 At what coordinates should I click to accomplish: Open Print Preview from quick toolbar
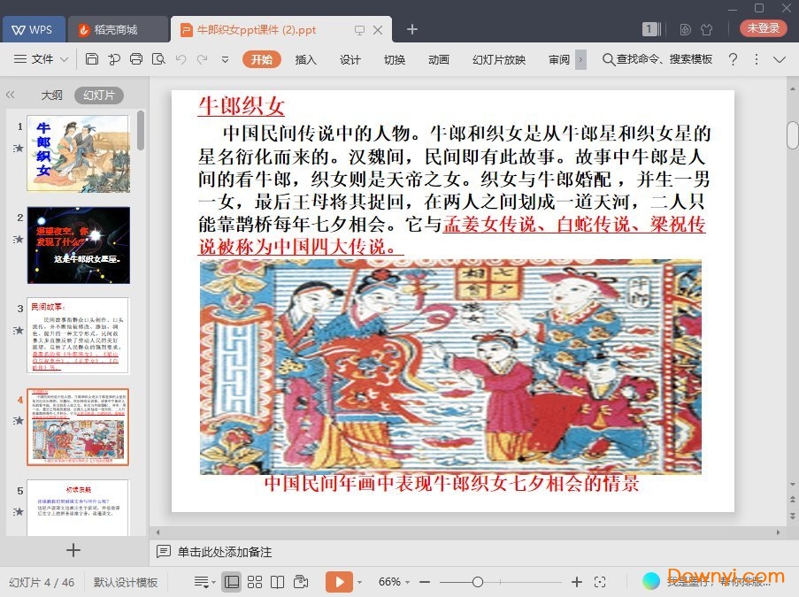[158, 59]
